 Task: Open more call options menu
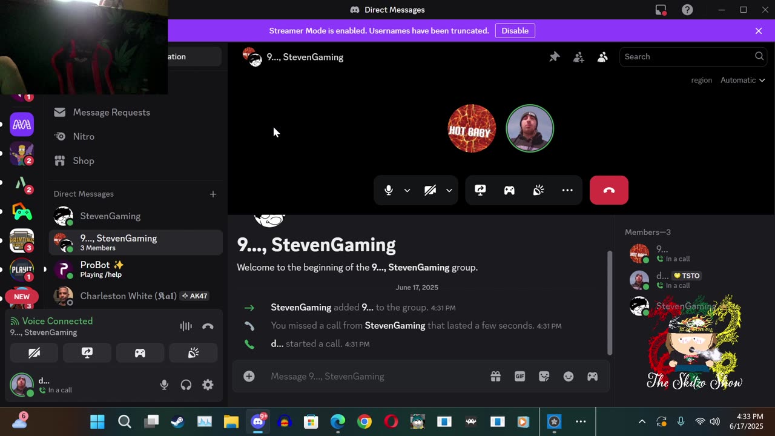click(567, 190)
